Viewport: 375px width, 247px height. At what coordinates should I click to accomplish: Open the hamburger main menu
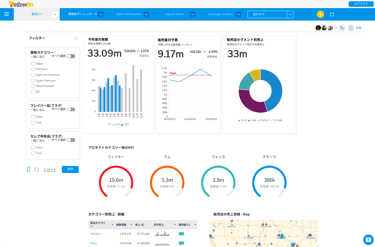pyautogui.click(x=7, y=14)
